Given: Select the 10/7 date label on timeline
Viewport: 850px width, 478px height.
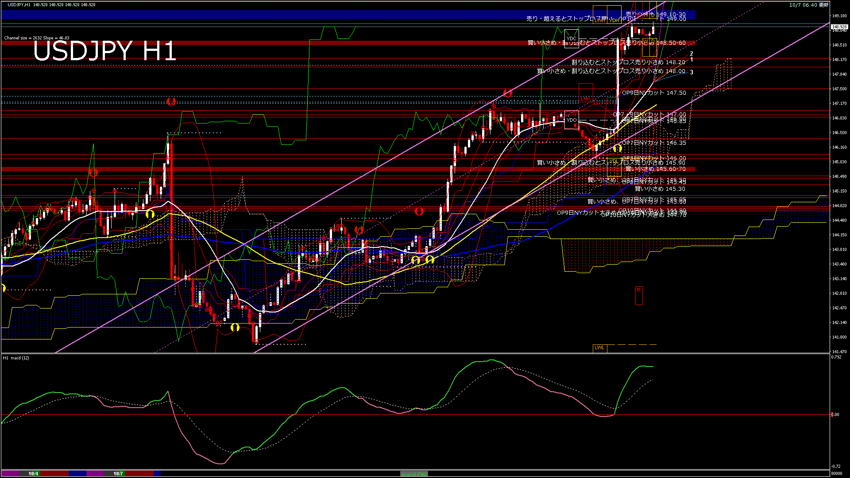Looking at the screenshot, I should [x=118, y=474].
